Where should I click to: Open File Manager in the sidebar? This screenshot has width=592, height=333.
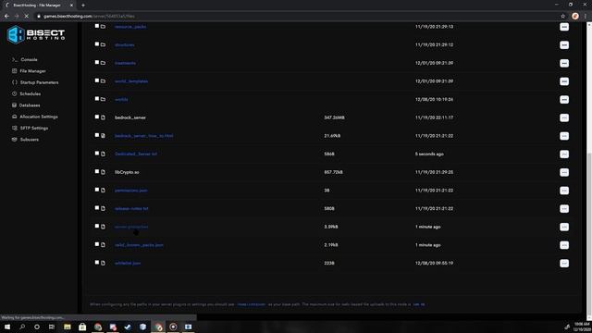point(32,71)
